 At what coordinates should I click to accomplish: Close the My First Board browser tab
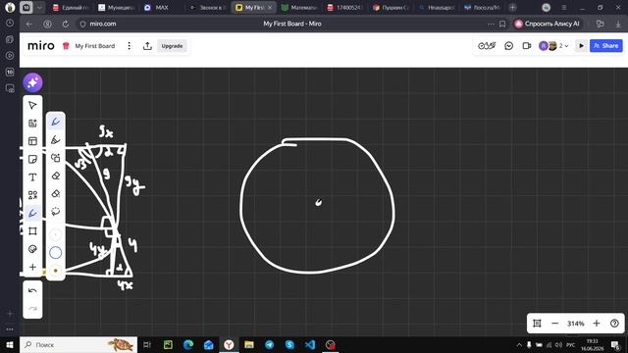coord(270,8)
